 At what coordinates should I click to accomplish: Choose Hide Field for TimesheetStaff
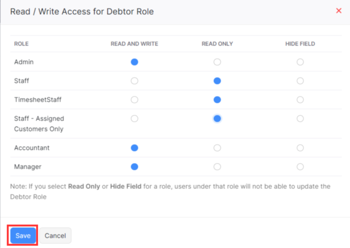[300, 100]
